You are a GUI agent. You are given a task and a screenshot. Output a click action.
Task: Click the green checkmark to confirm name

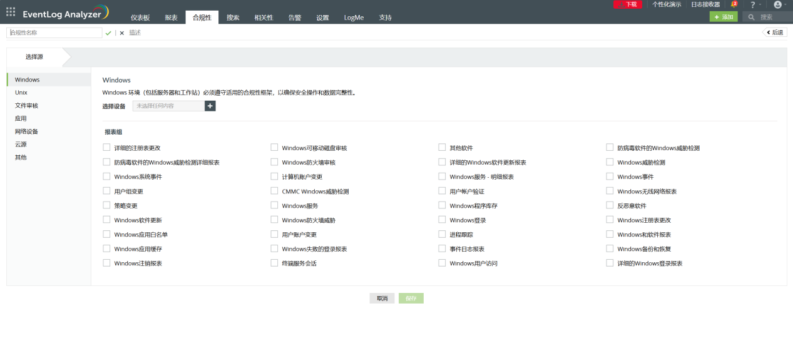tap(108, 33)
